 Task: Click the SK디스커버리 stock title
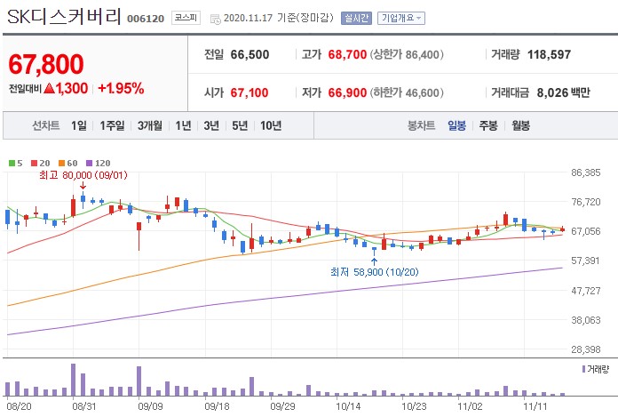click(64, 16)
